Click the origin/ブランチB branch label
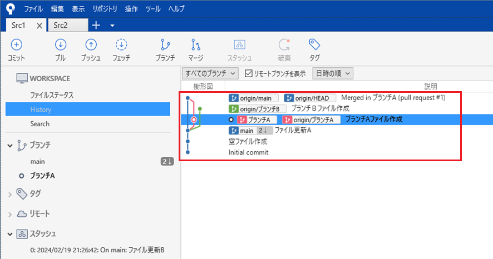This screenshot has width=493, height=259. point(258,109)
